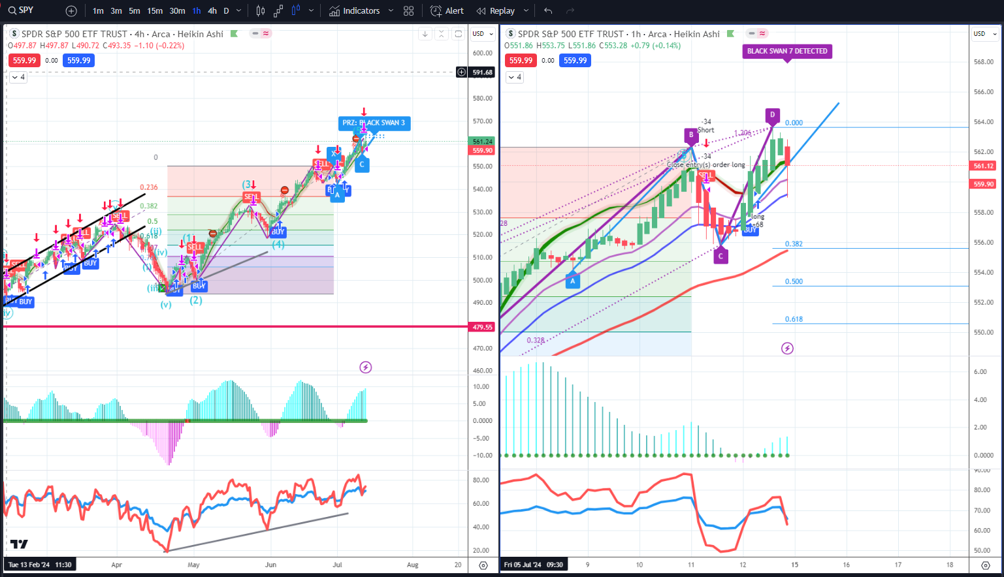Expand the 4 indicators legend on 1h chart
1004x577 pixels.
tap(515, 77)
